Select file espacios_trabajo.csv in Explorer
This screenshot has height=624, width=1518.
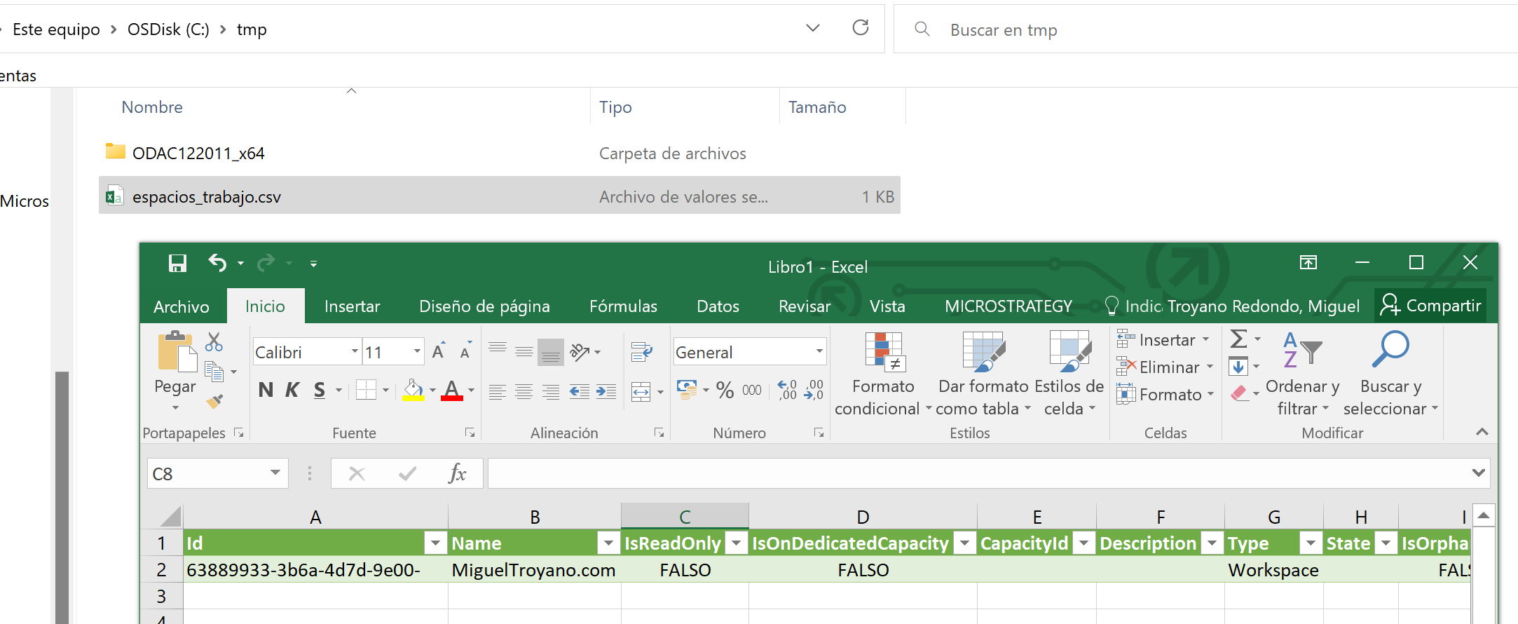click(x=499, y=196)
